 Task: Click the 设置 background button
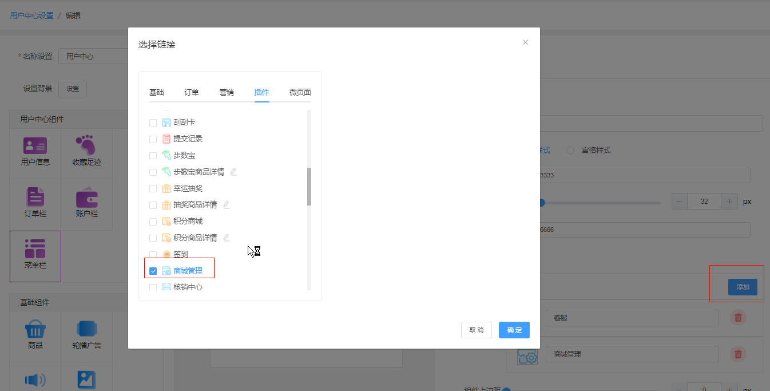73,89
